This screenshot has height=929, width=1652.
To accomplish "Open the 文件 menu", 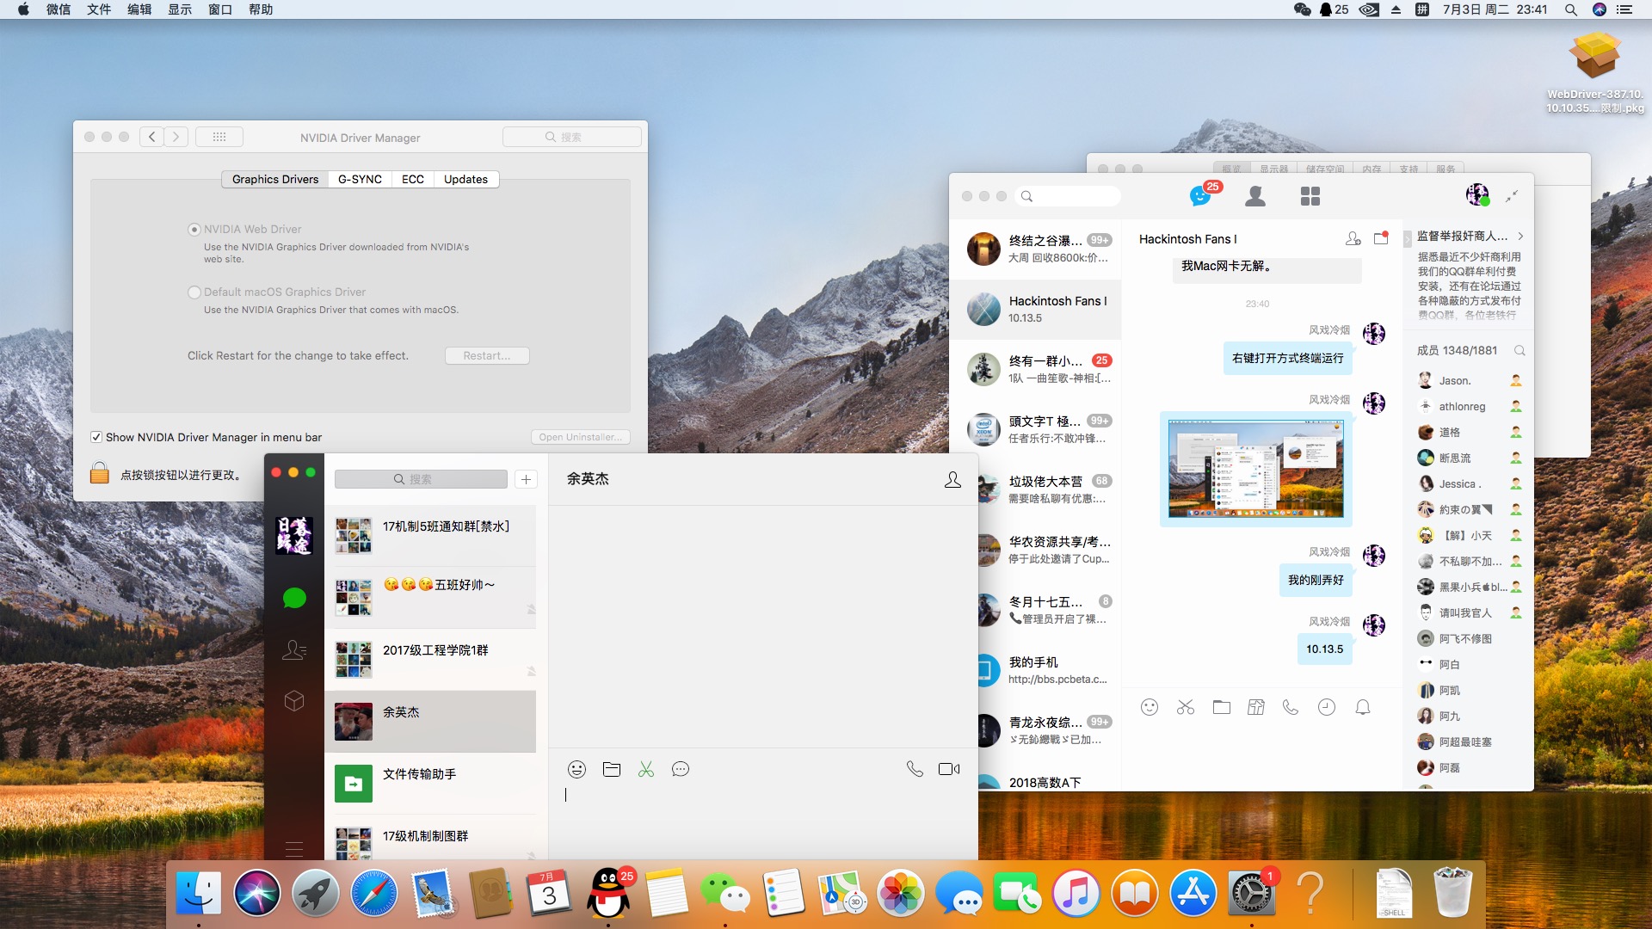I will (x=99, y=9).
